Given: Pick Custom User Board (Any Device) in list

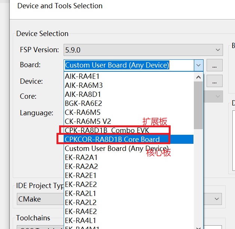Looking at the screenshot, I should click(129, 149).
